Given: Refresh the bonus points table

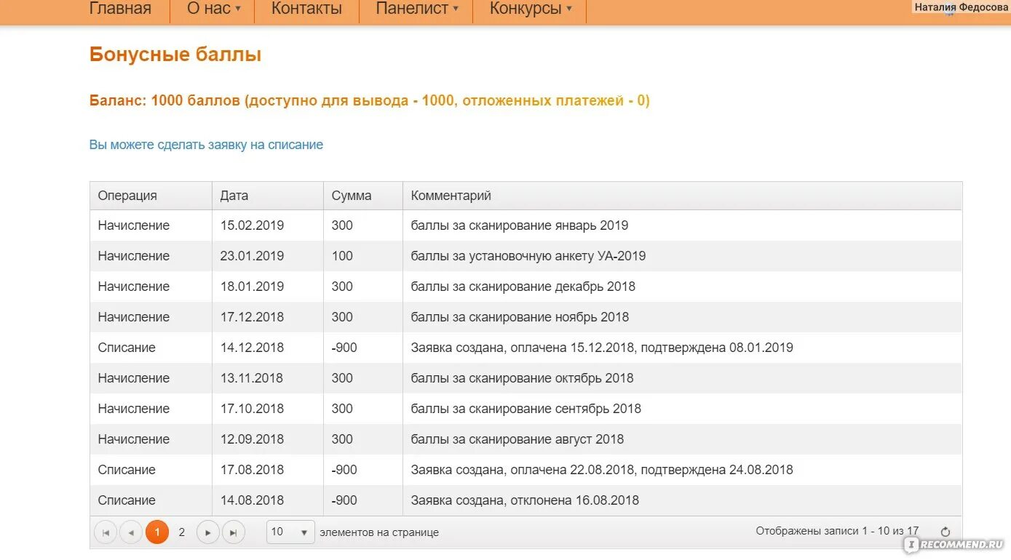Looking at the screenshot, I should click(x=945, y=532).
